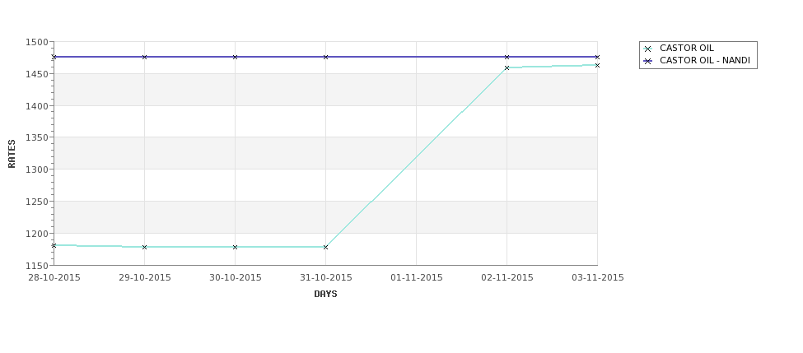Click the RATES axis title
The height and width of the screenshot is (353, 803).
tap(12, 154)
